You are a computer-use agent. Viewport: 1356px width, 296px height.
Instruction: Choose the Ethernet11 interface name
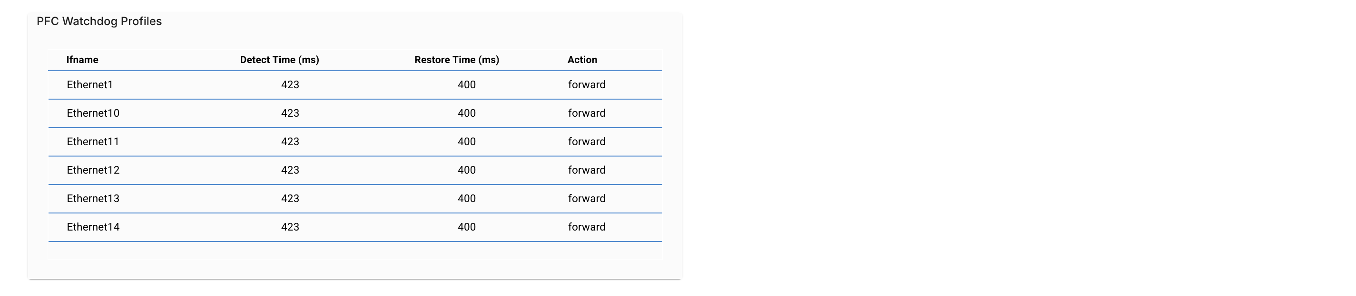point(93,142)
